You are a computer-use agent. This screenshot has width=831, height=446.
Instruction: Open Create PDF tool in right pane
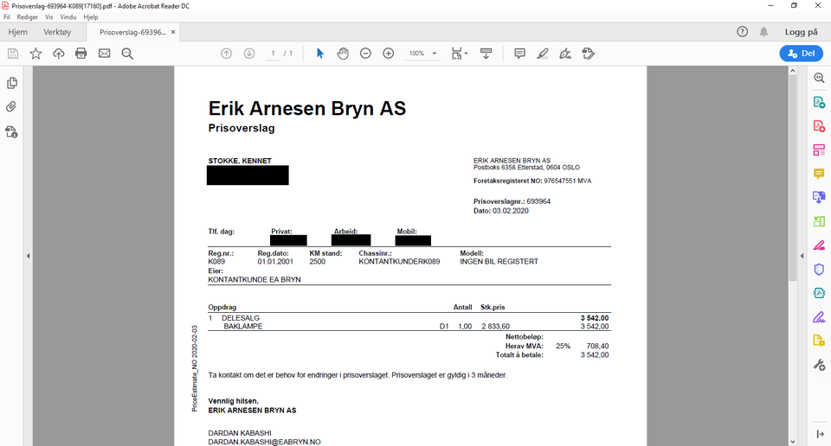pyautogui.click(x=820, y=126)
